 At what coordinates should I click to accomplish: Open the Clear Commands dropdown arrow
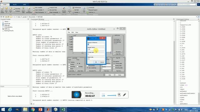(60, 12)
